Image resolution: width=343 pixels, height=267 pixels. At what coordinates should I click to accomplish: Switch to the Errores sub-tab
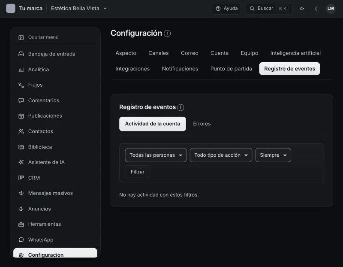(202, 124)
